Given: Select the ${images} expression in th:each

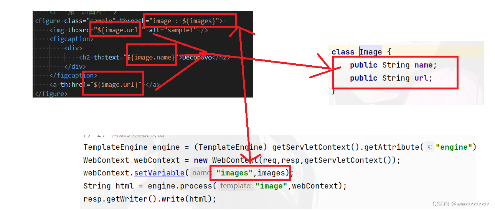Looking at the screenshot, I should click(x=198, y=21).
